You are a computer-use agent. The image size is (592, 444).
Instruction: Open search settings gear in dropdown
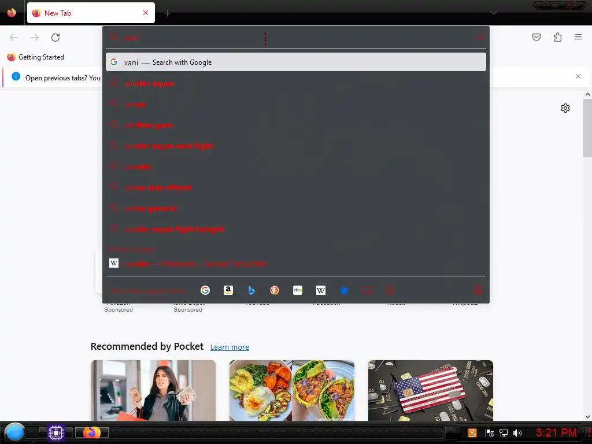pyautogui.click(x=478, y=290)
